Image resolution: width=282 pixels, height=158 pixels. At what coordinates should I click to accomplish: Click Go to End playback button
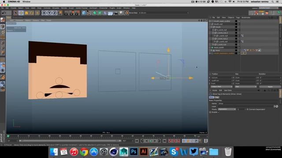pos(164,141)
